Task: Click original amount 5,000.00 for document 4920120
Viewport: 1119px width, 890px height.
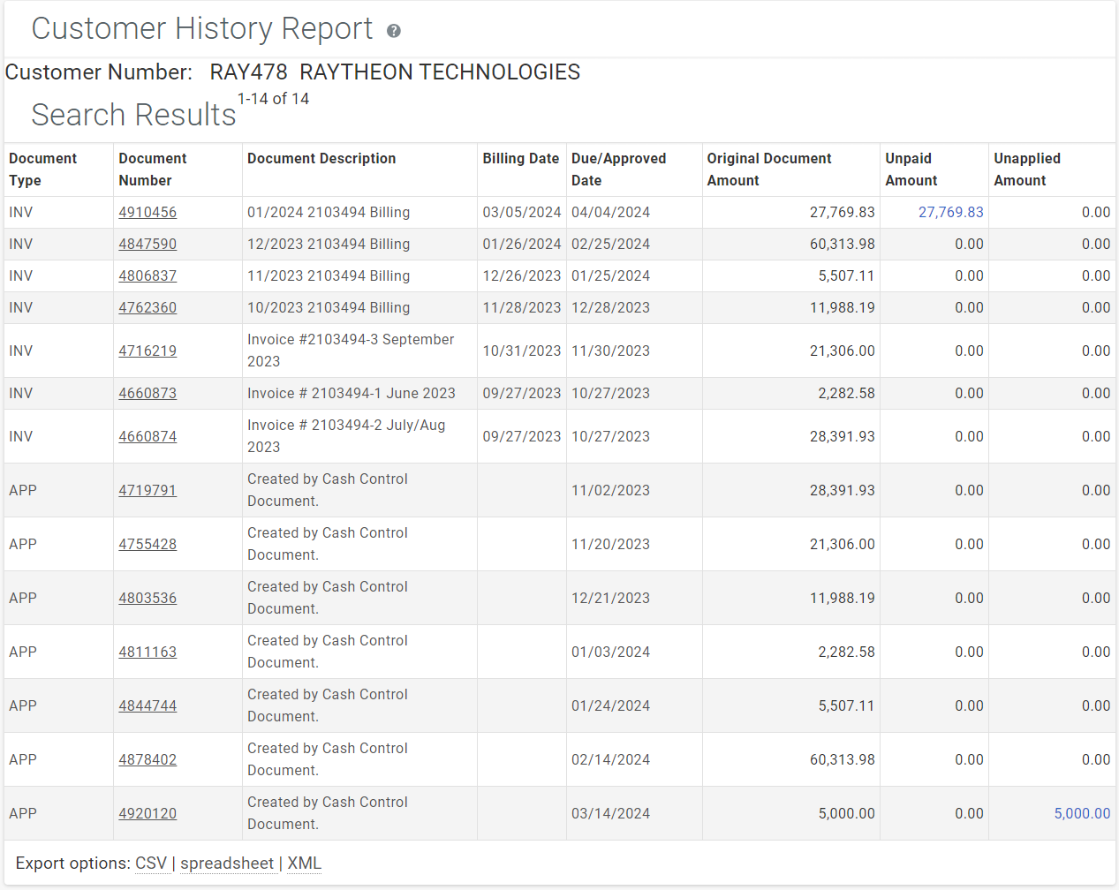Action: click(846, 813)
